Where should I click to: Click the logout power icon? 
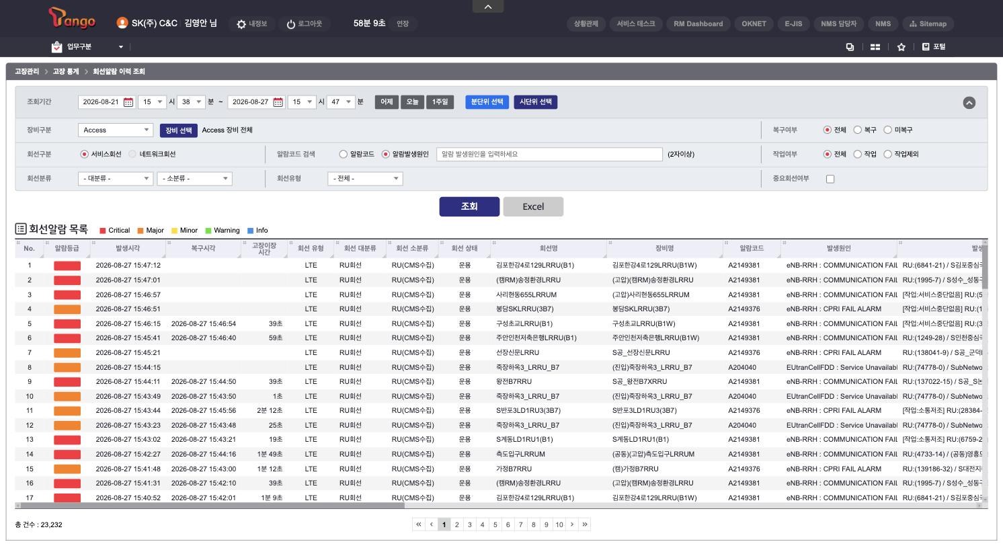(290, 24)
